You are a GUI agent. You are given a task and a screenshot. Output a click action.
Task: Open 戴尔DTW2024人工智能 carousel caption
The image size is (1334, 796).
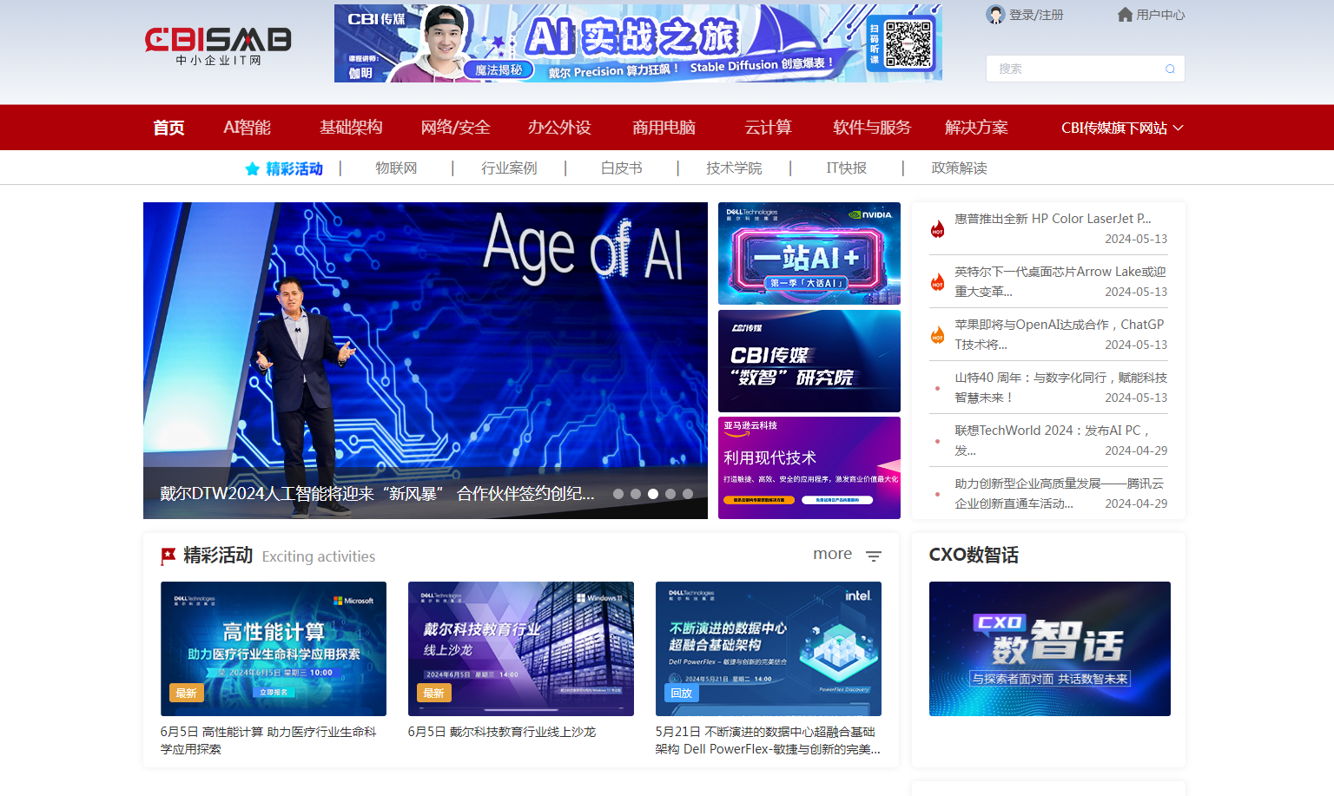377,493
